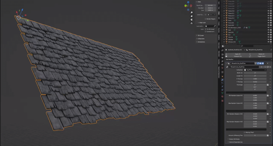Click the Toggle Stack button
The image size is (273, 146).
260,56
